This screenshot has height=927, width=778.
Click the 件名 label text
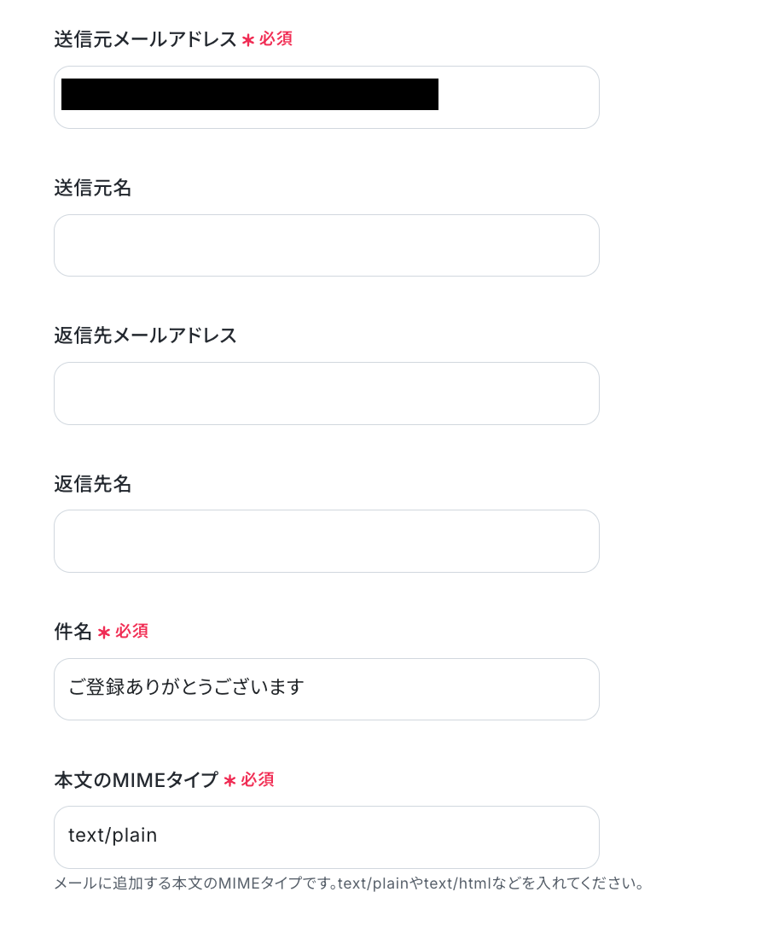(x=73, y=632)
